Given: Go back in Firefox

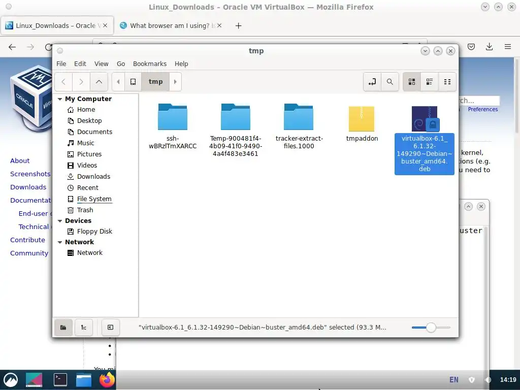Looking at the screenshot, I should point(12,47).
